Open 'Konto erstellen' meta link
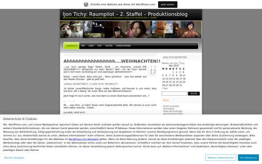 click(171, 106)
